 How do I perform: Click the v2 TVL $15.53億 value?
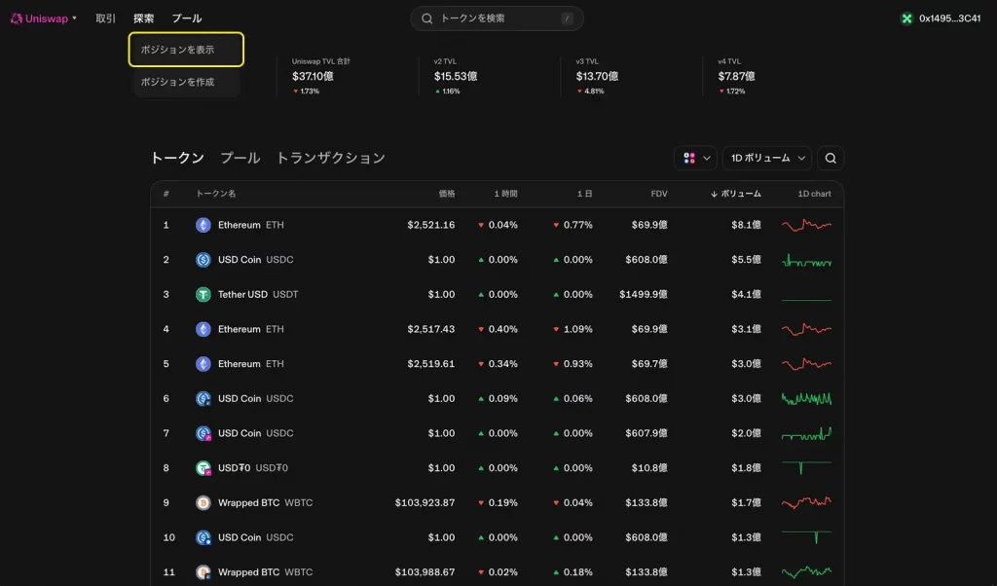coord(456,76)
